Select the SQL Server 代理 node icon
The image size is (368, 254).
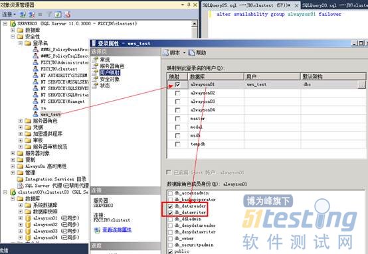pyautogui.click(x=21, y=186)
